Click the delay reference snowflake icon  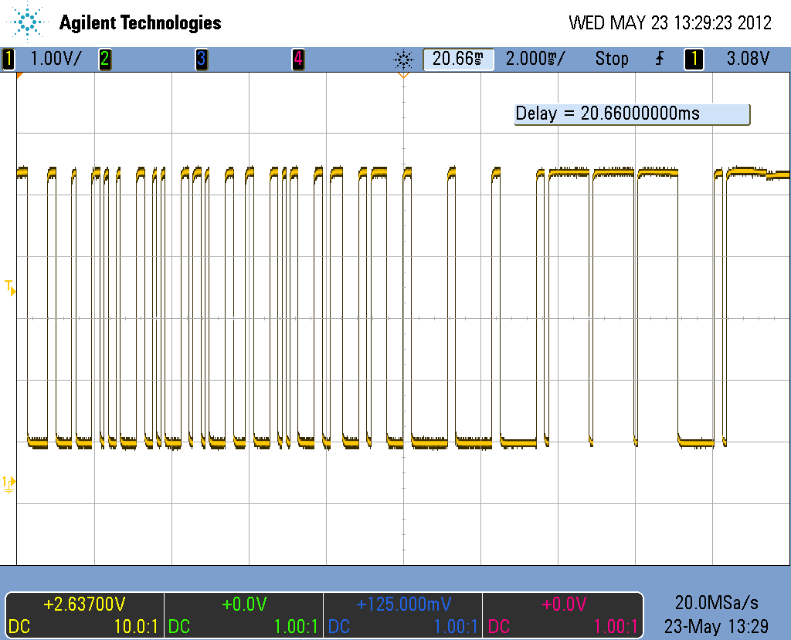coord(403,60)
